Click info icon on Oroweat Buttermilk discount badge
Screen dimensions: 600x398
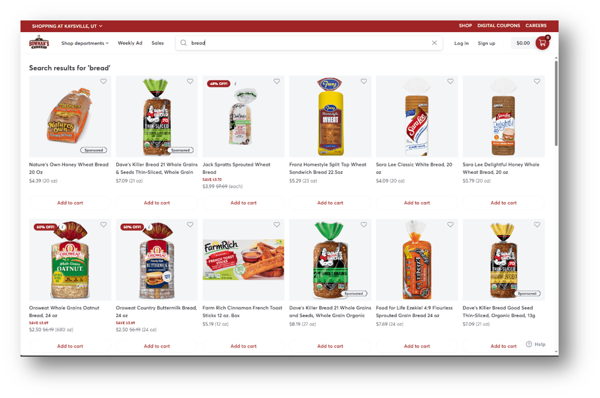[149, 227]
